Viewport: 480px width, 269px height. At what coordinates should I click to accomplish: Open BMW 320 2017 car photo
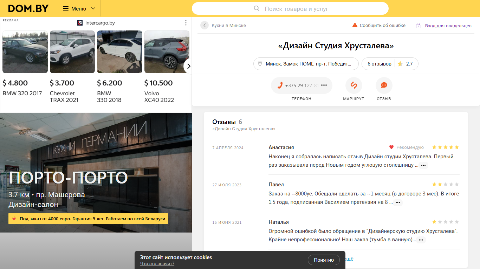point(25,52)
